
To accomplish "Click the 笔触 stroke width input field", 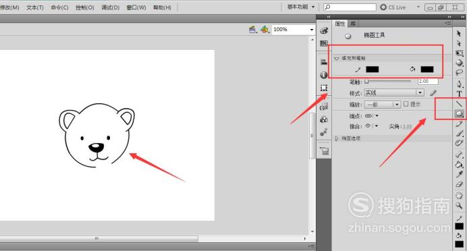I will tap(428, 81).
